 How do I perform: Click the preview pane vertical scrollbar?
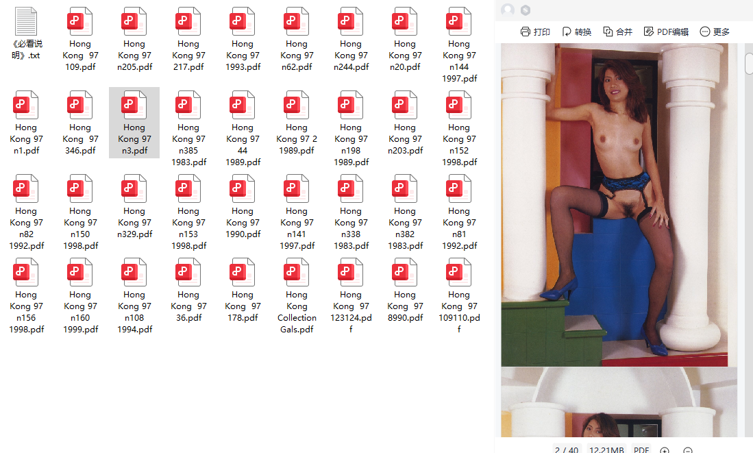click(749, 64)
